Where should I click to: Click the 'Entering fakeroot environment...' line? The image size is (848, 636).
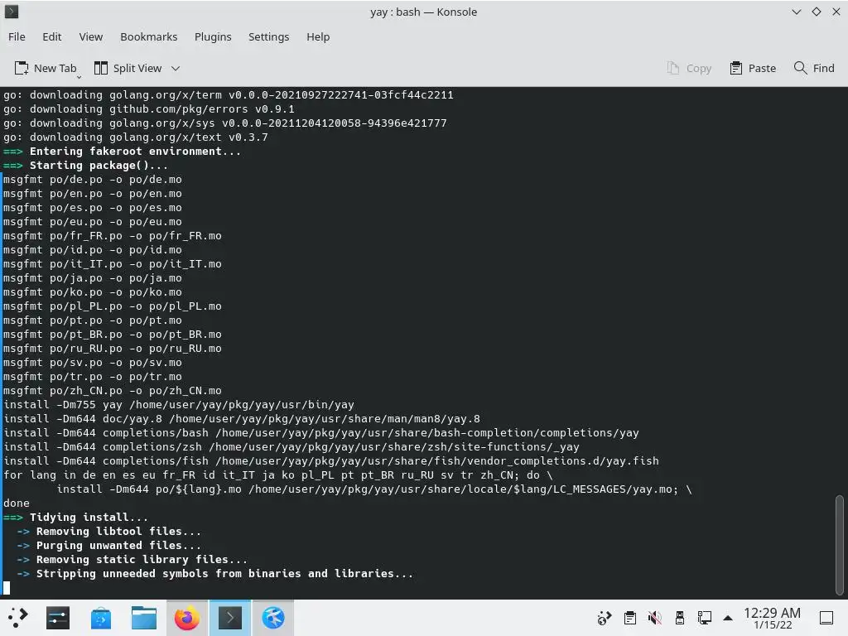pos(122,152)
